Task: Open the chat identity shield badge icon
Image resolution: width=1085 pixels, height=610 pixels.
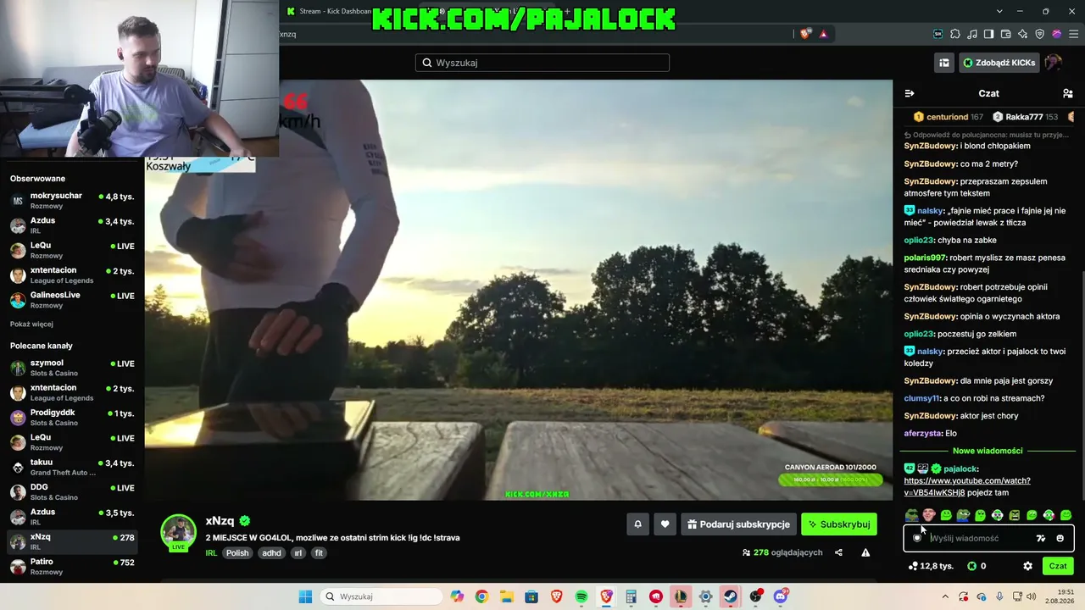Action: coord(917,538)
